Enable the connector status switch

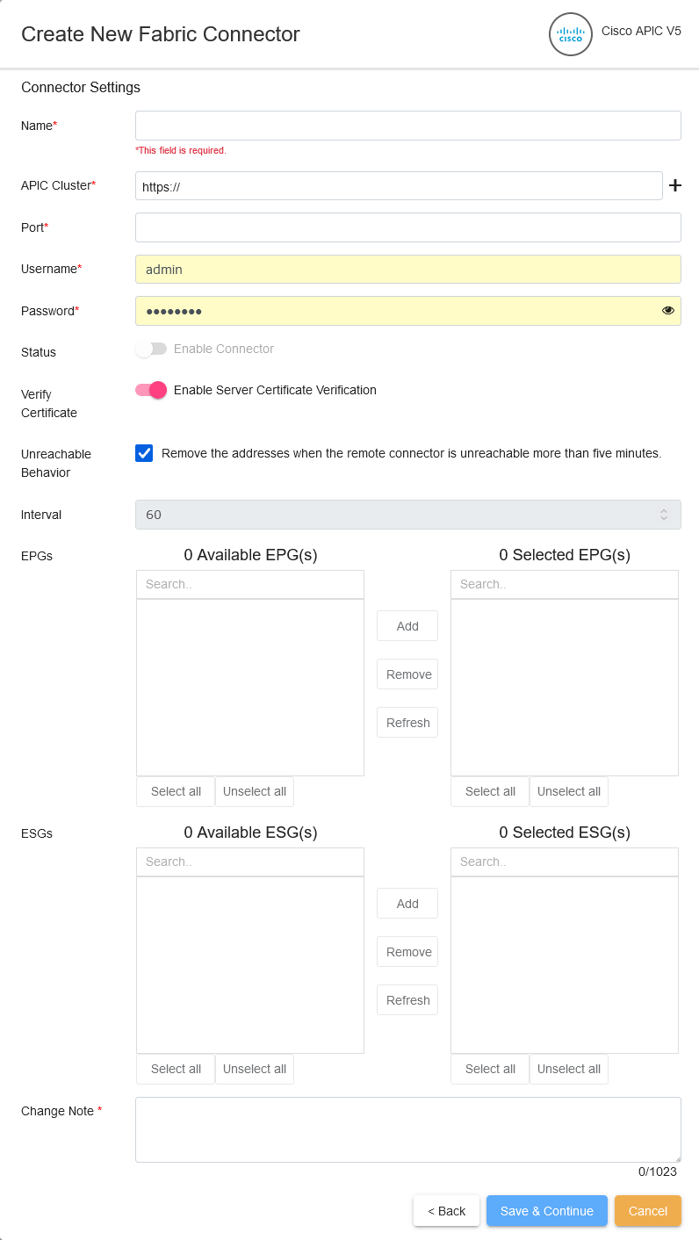(x=151, y=349)
